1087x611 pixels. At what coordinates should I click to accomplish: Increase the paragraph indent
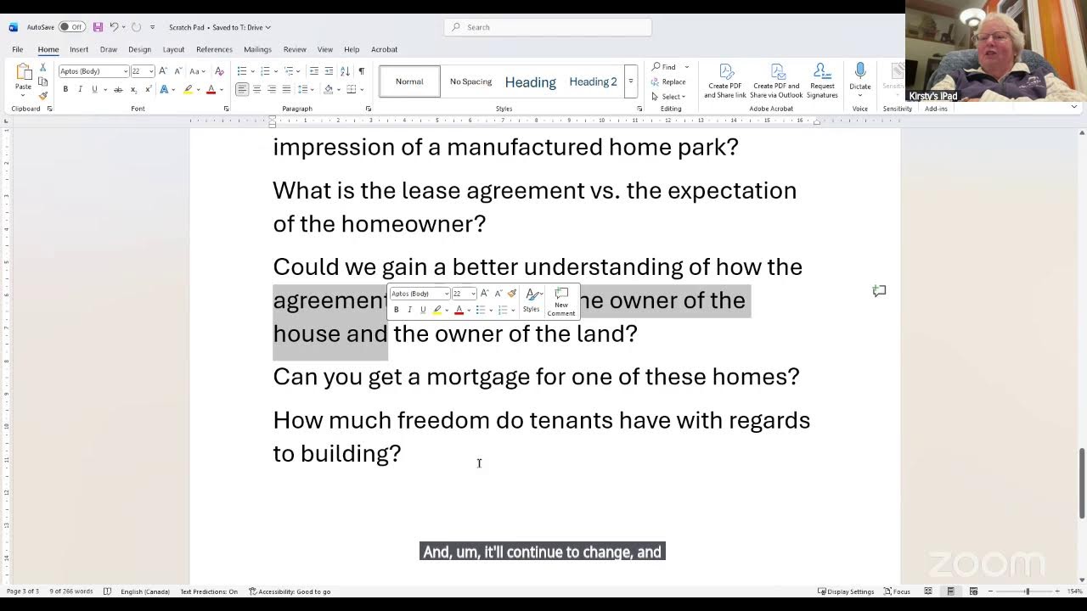[329, 71]
